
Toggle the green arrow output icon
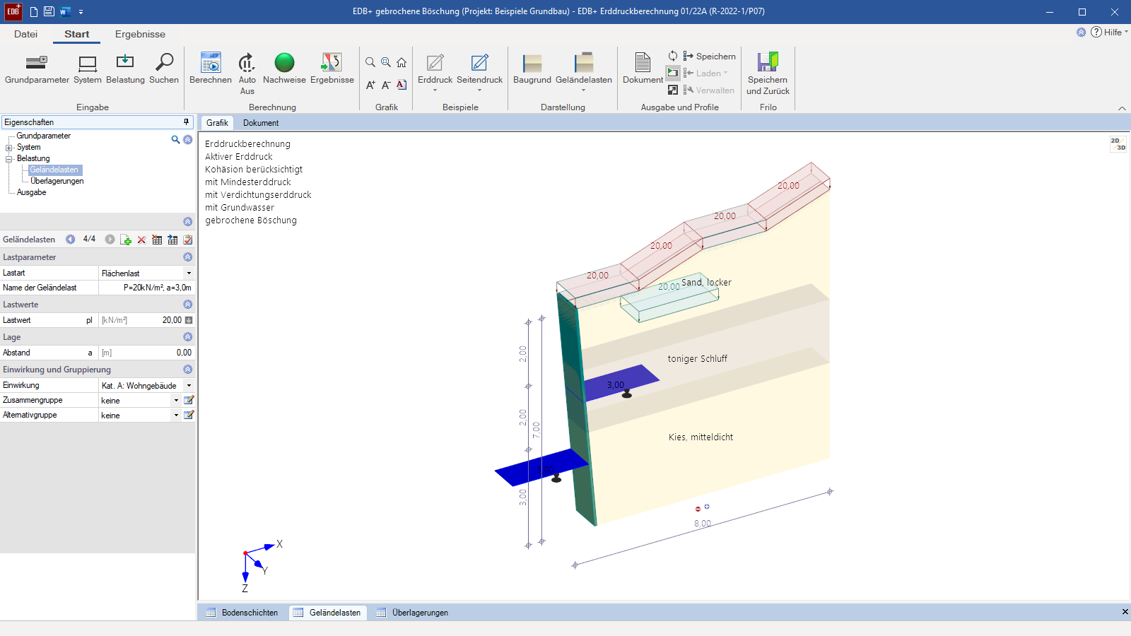pyautogui.click(x=673, y=73)
